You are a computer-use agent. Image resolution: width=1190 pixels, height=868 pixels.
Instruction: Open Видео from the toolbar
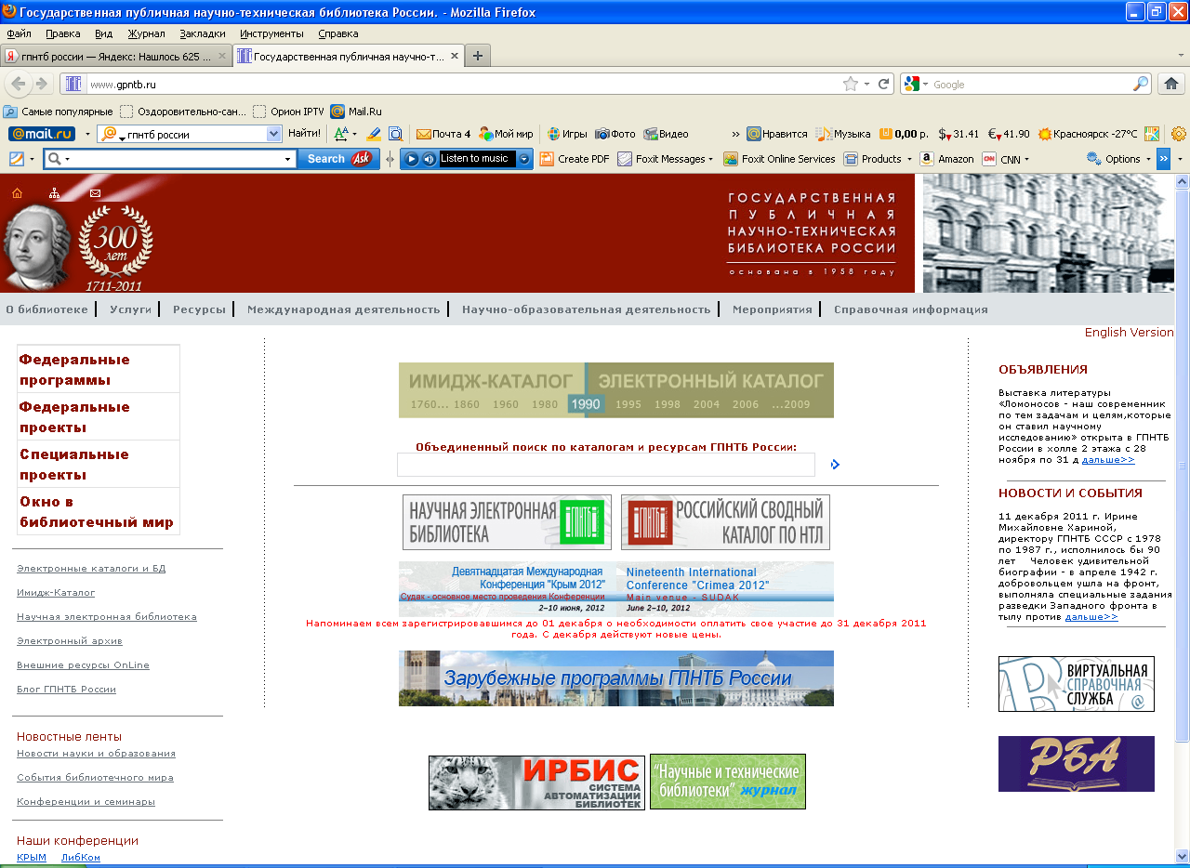[x=667, y=134]
